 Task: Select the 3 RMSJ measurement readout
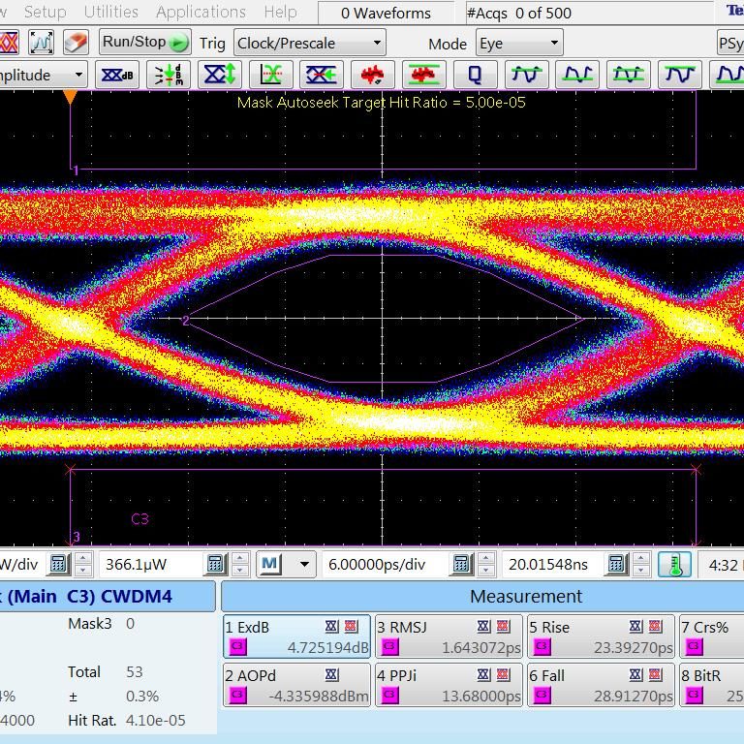449,636
